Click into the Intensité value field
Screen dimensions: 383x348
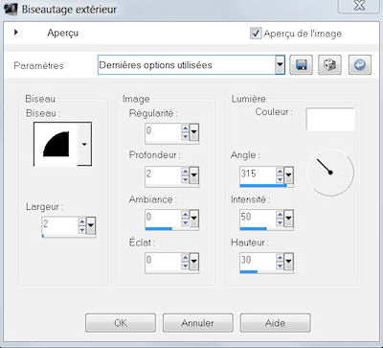click(258, 218)
